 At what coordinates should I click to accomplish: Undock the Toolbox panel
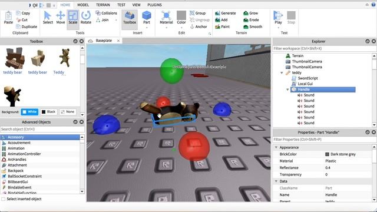pos(75,41)
